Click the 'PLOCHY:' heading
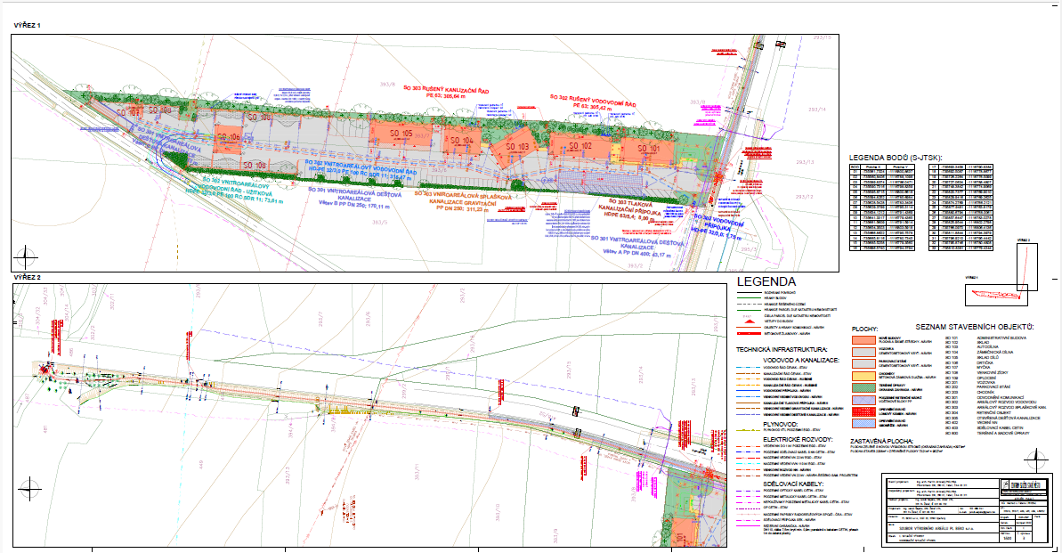Screen dimensions: 1062x553 864,329
